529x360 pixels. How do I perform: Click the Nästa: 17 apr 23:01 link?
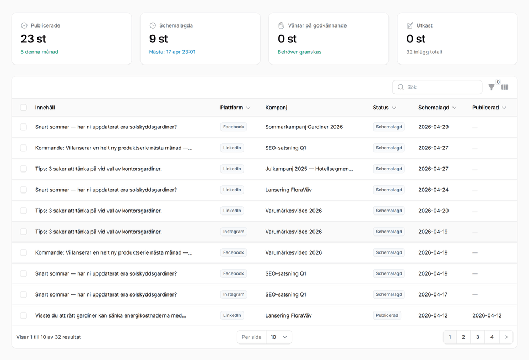(x=172, y=52)
